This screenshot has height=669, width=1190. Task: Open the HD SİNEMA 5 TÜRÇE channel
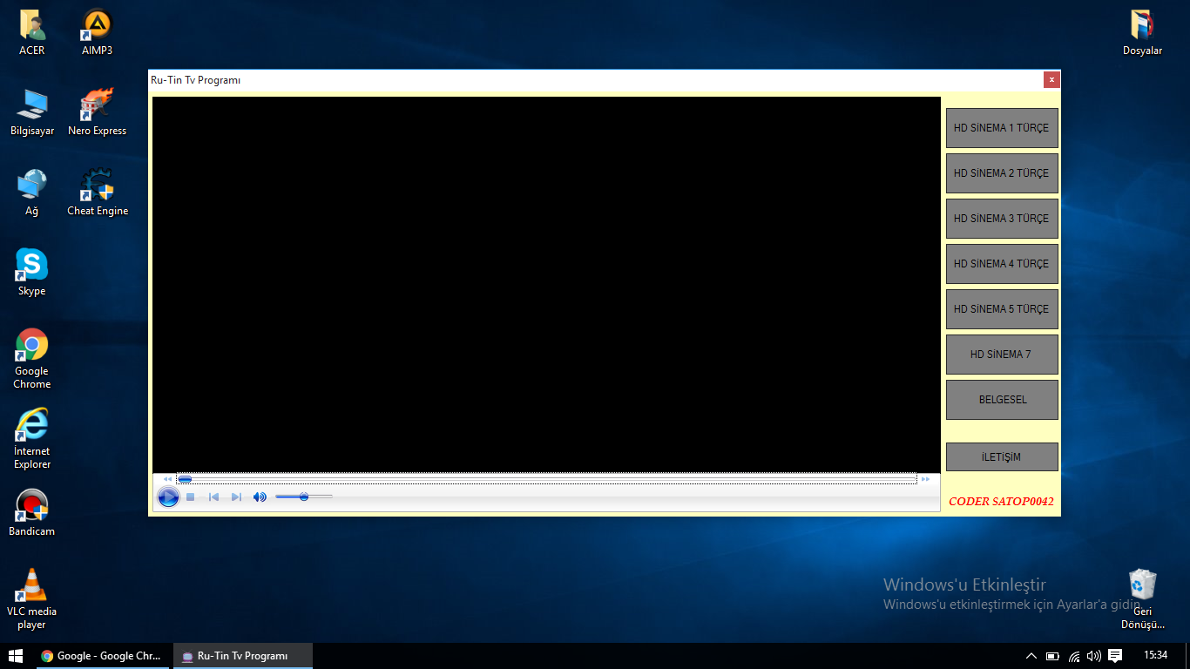[x=1002, y=309]
